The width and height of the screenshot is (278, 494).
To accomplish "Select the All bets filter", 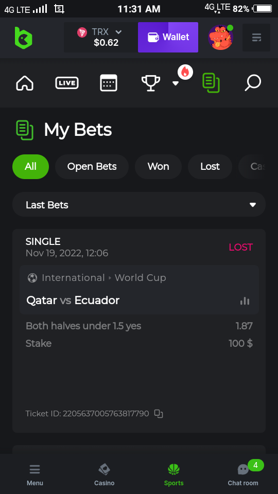I will pos(30,167).
